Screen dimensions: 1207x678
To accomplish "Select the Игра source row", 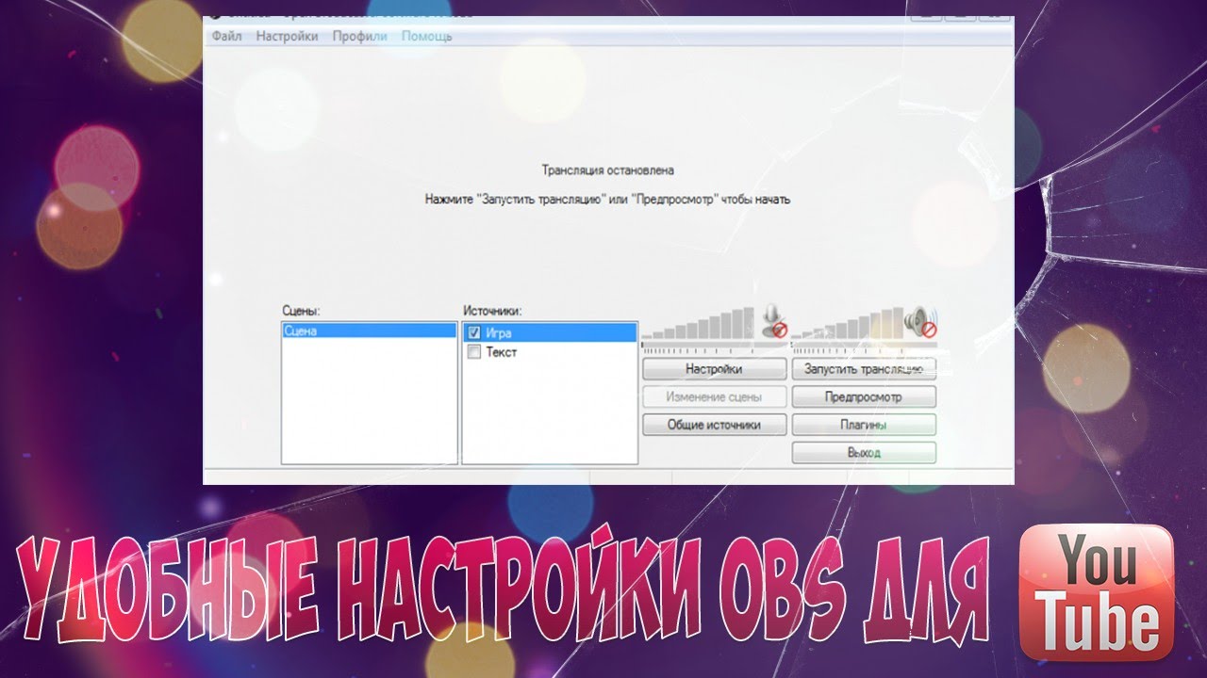I will (x=550, y=332).
